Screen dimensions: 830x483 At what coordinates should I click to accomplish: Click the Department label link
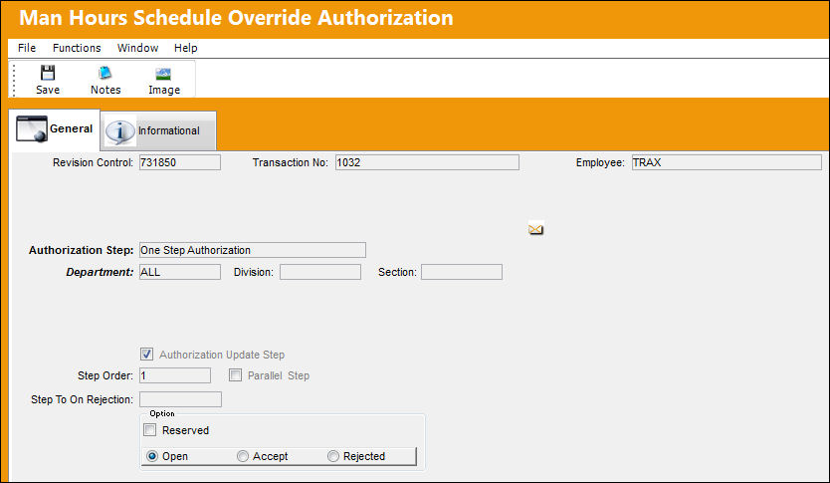point(100,272)
